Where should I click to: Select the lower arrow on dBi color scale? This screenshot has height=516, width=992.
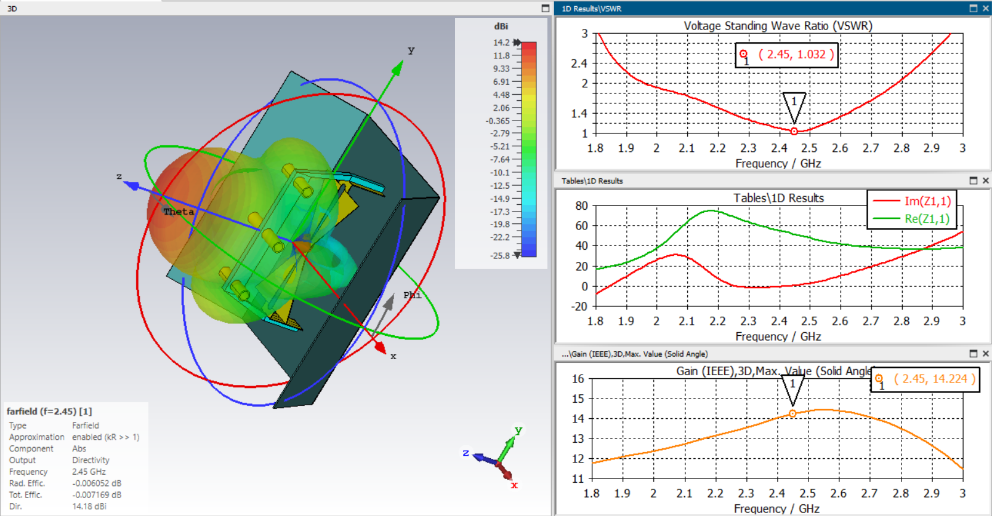coord(517,255)
